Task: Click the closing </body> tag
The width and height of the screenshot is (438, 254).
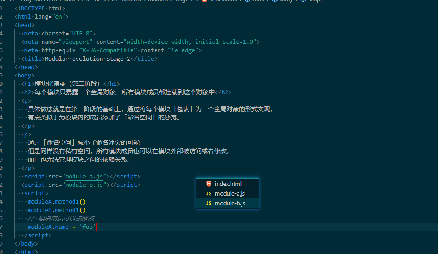Action: point(26,244)
